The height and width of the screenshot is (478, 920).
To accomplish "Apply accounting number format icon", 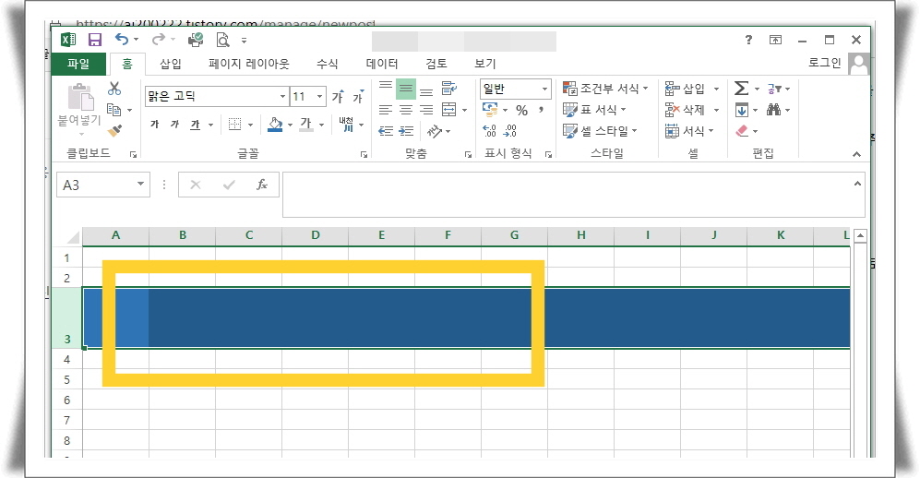I will point(490,110).
